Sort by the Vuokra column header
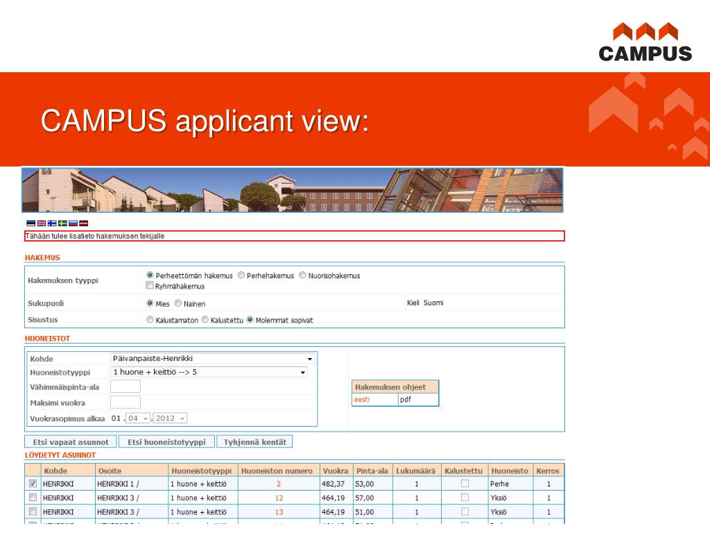This screenshot has width=710, height=533. click(336, 471)
